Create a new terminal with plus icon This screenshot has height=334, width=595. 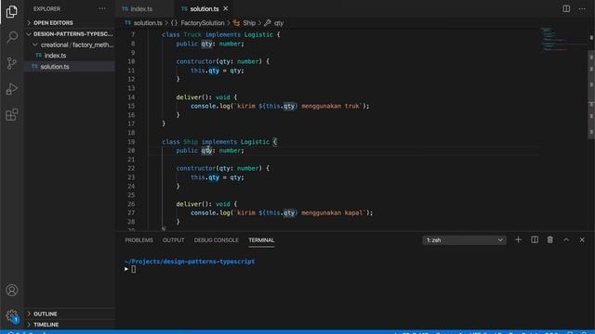(x=518, y=239)
